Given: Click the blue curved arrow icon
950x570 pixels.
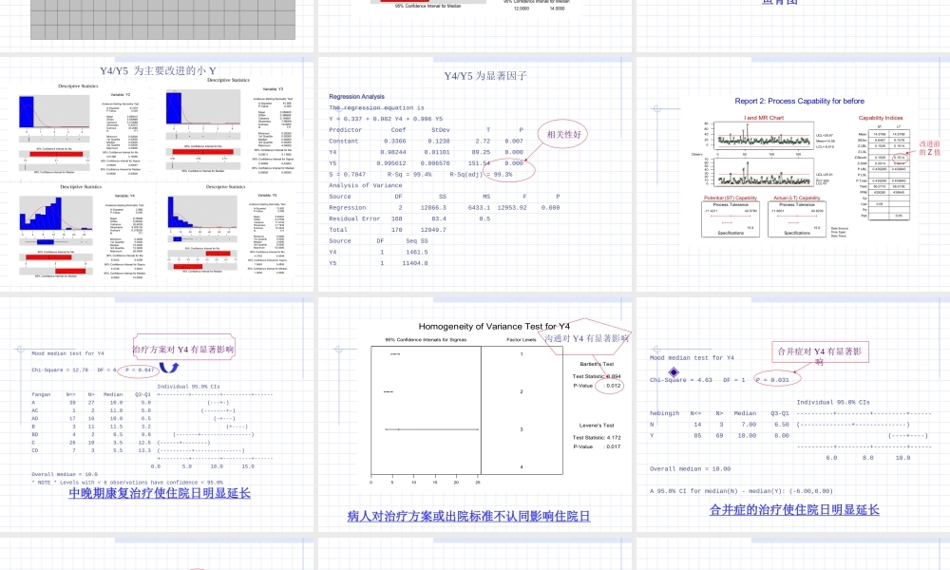Looking at the screenshot, I should coord(169,368).
